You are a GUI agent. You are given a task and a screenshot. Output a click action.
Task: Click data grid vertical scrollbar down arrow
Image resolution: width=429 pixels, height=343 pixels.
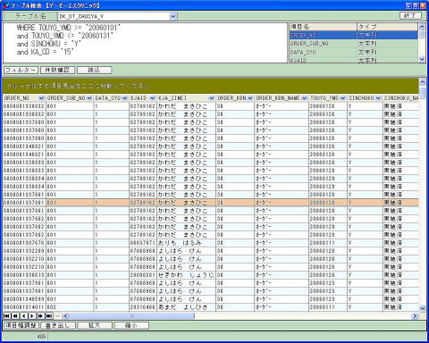423,308
